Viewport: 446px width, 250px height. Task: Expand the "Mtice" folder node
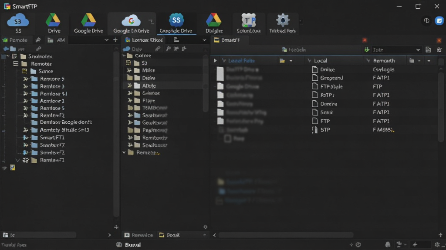[129, 70]
